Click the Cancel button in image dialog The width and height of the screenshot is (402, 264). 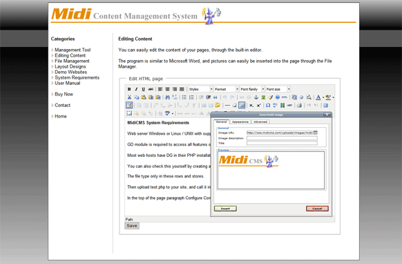[317, 209]
